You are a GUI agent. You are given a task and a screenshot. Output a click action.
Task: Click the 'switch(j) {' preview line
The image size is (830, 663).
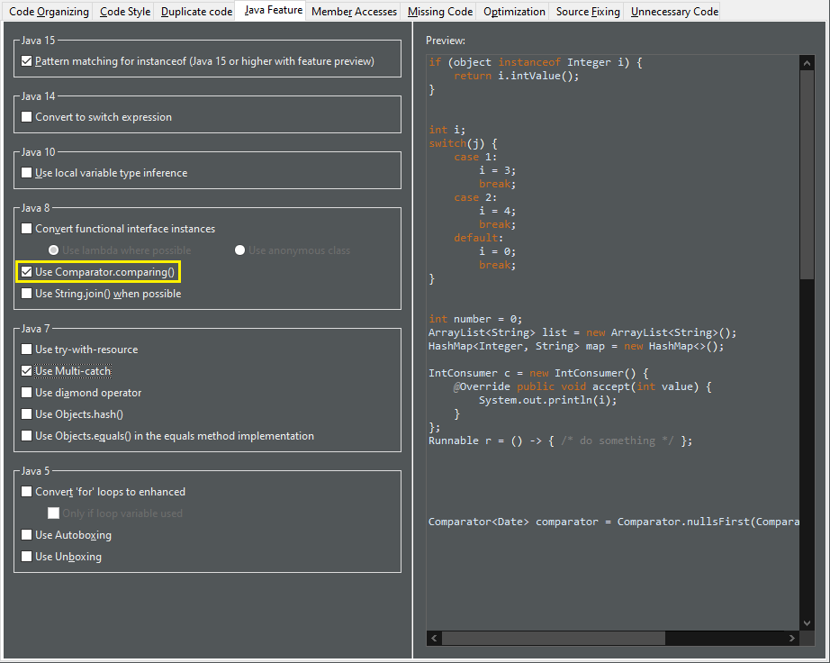tap(464, 143)
